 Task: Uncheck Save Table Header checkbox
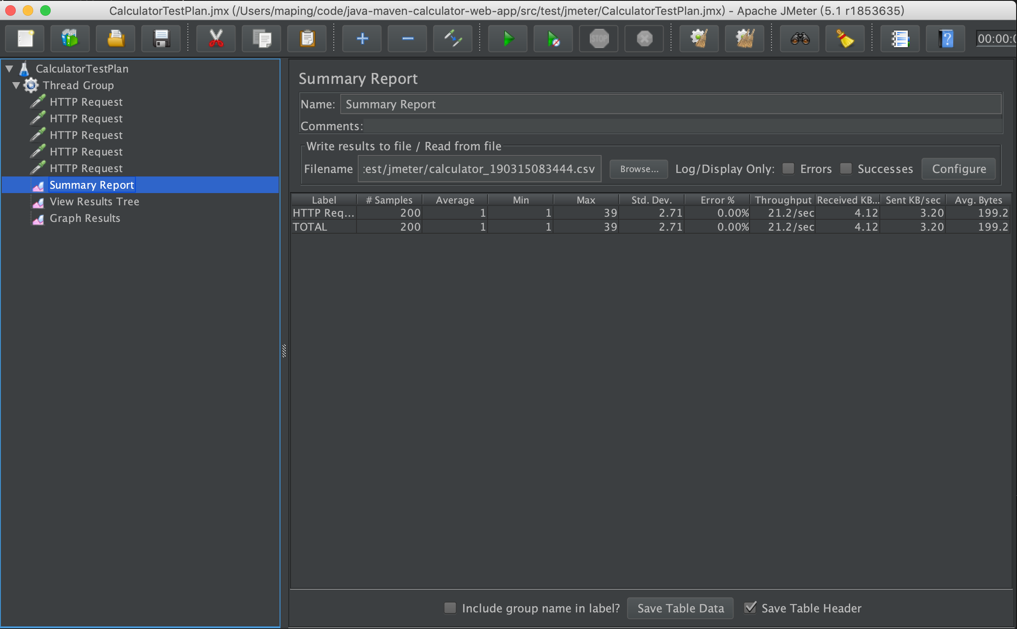[750, 608]
